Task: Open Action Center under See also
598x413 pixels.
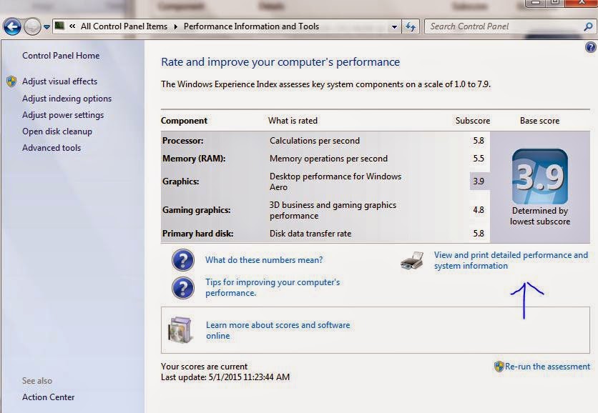Action: click(x=48, y=397)
